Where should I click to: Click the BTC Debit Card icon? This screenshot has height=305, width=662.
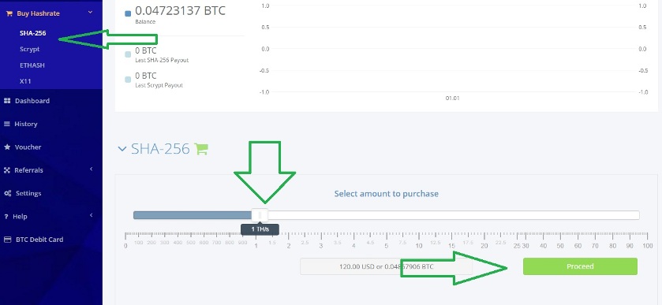pos(7,239)
